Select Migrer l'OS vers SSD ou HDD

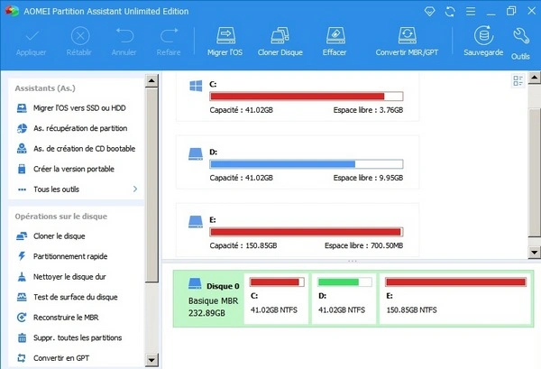79,108
